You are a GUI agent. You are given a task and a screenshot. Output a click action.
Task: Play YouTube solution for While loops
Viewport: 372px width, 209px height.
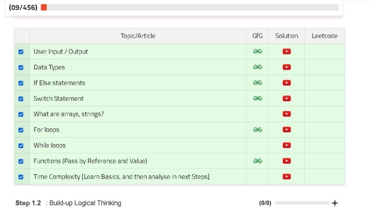click(286, 145)
